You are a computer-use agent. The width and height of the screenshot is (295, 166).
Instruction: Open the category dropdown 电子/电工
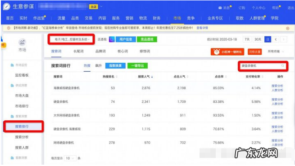pyautogui.click(x=72, y=39)
